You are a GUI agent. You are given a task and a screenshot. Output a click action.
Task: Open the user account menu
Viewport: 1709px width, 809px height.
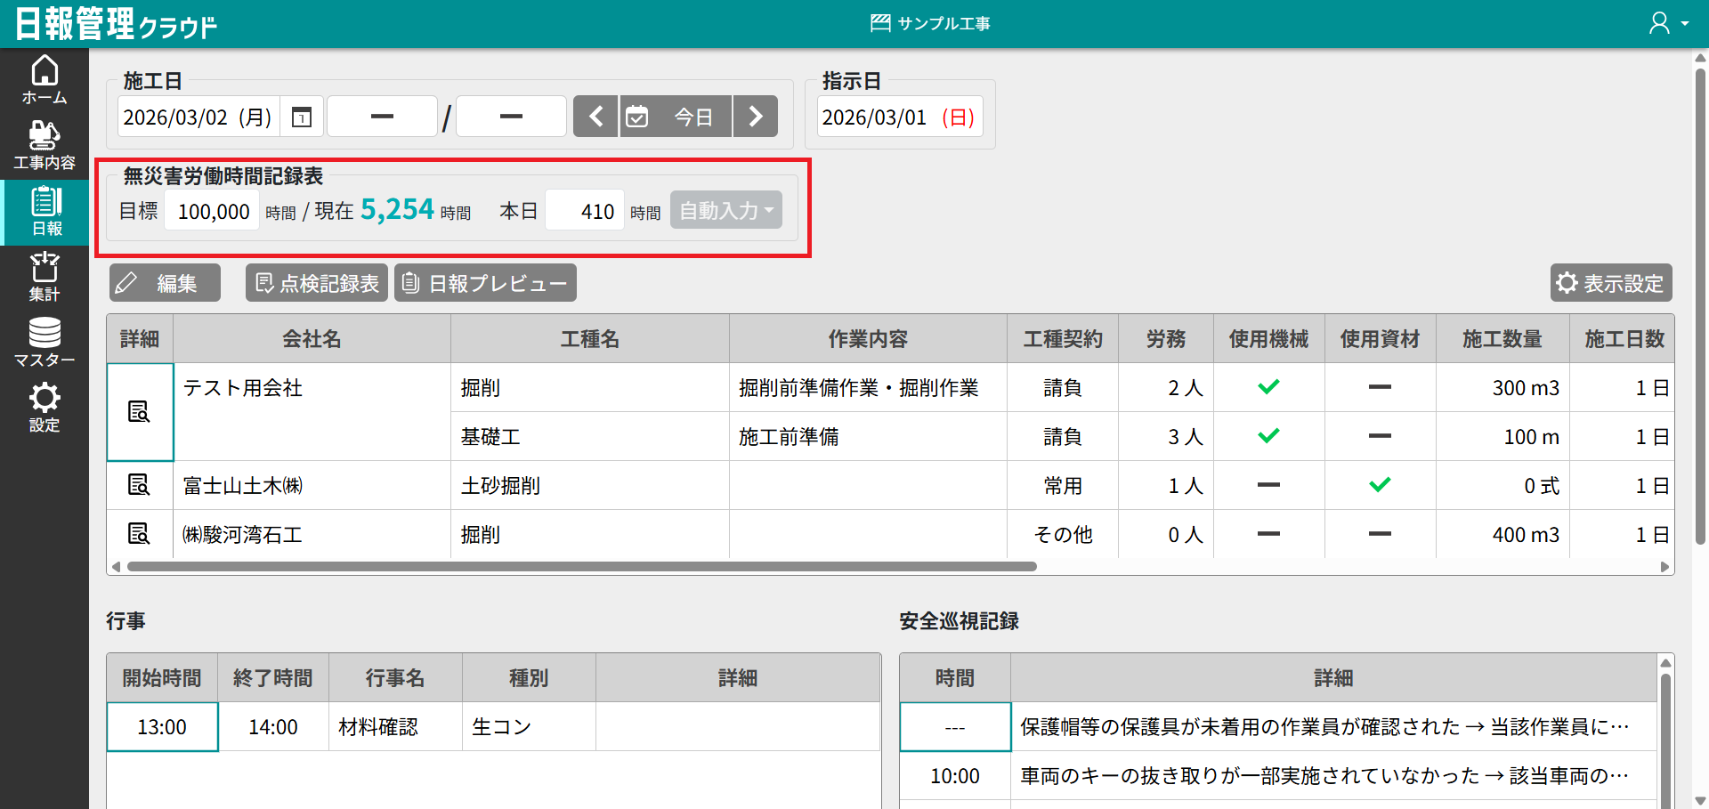coord(1667,23)
